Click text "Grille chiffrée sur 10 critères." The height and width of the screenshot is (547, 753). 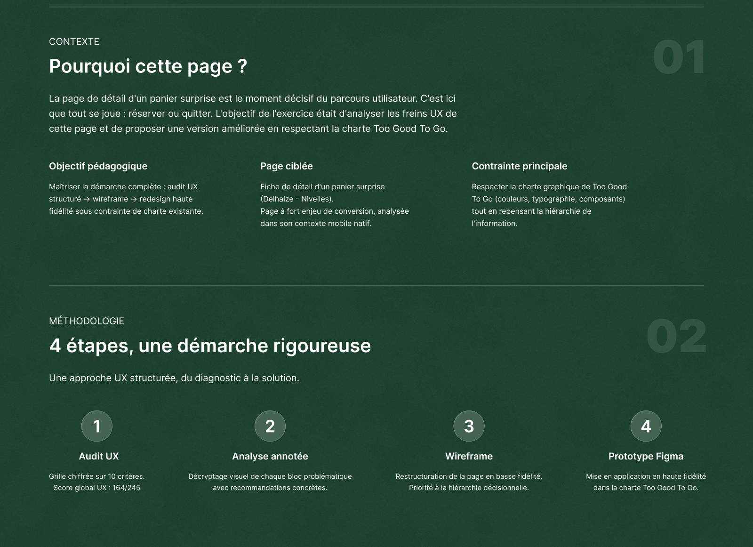97,476
